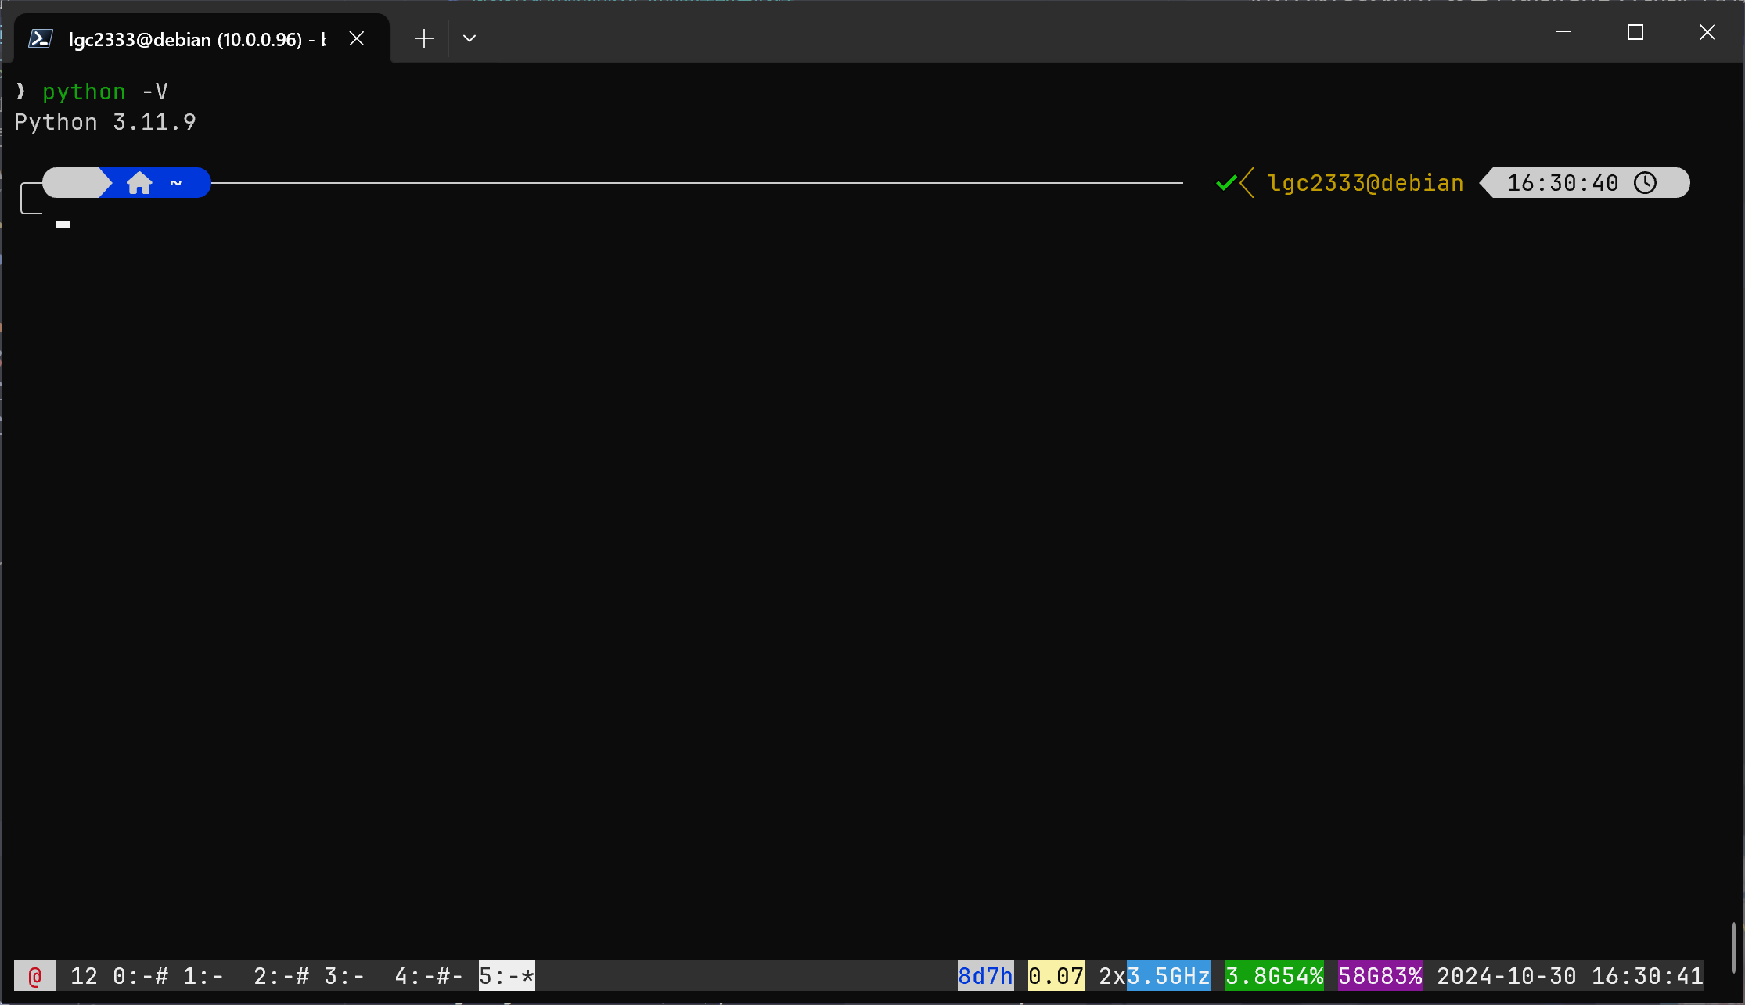Click the blue 3.5GHz CPU segment
The width and height of the screenshot is (1745, 1005).
1168,976
